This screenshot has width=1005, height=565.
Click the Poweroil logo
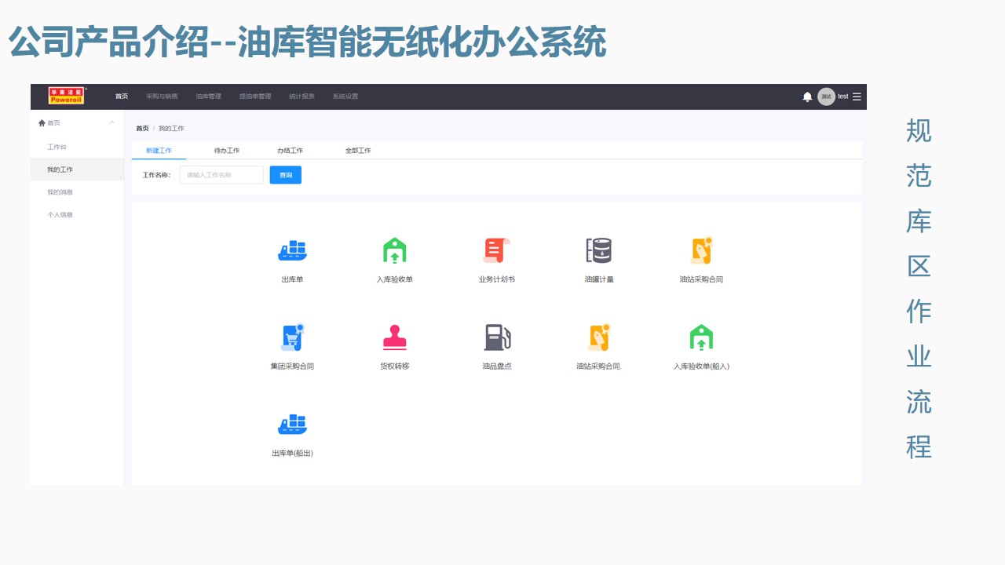click(x=67, y=96)
